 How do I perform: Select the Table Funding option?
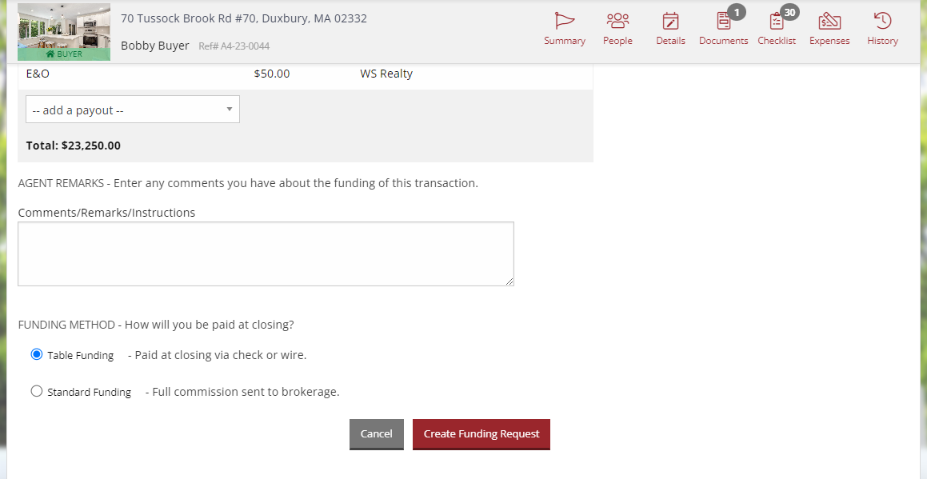tap(36, 353)
